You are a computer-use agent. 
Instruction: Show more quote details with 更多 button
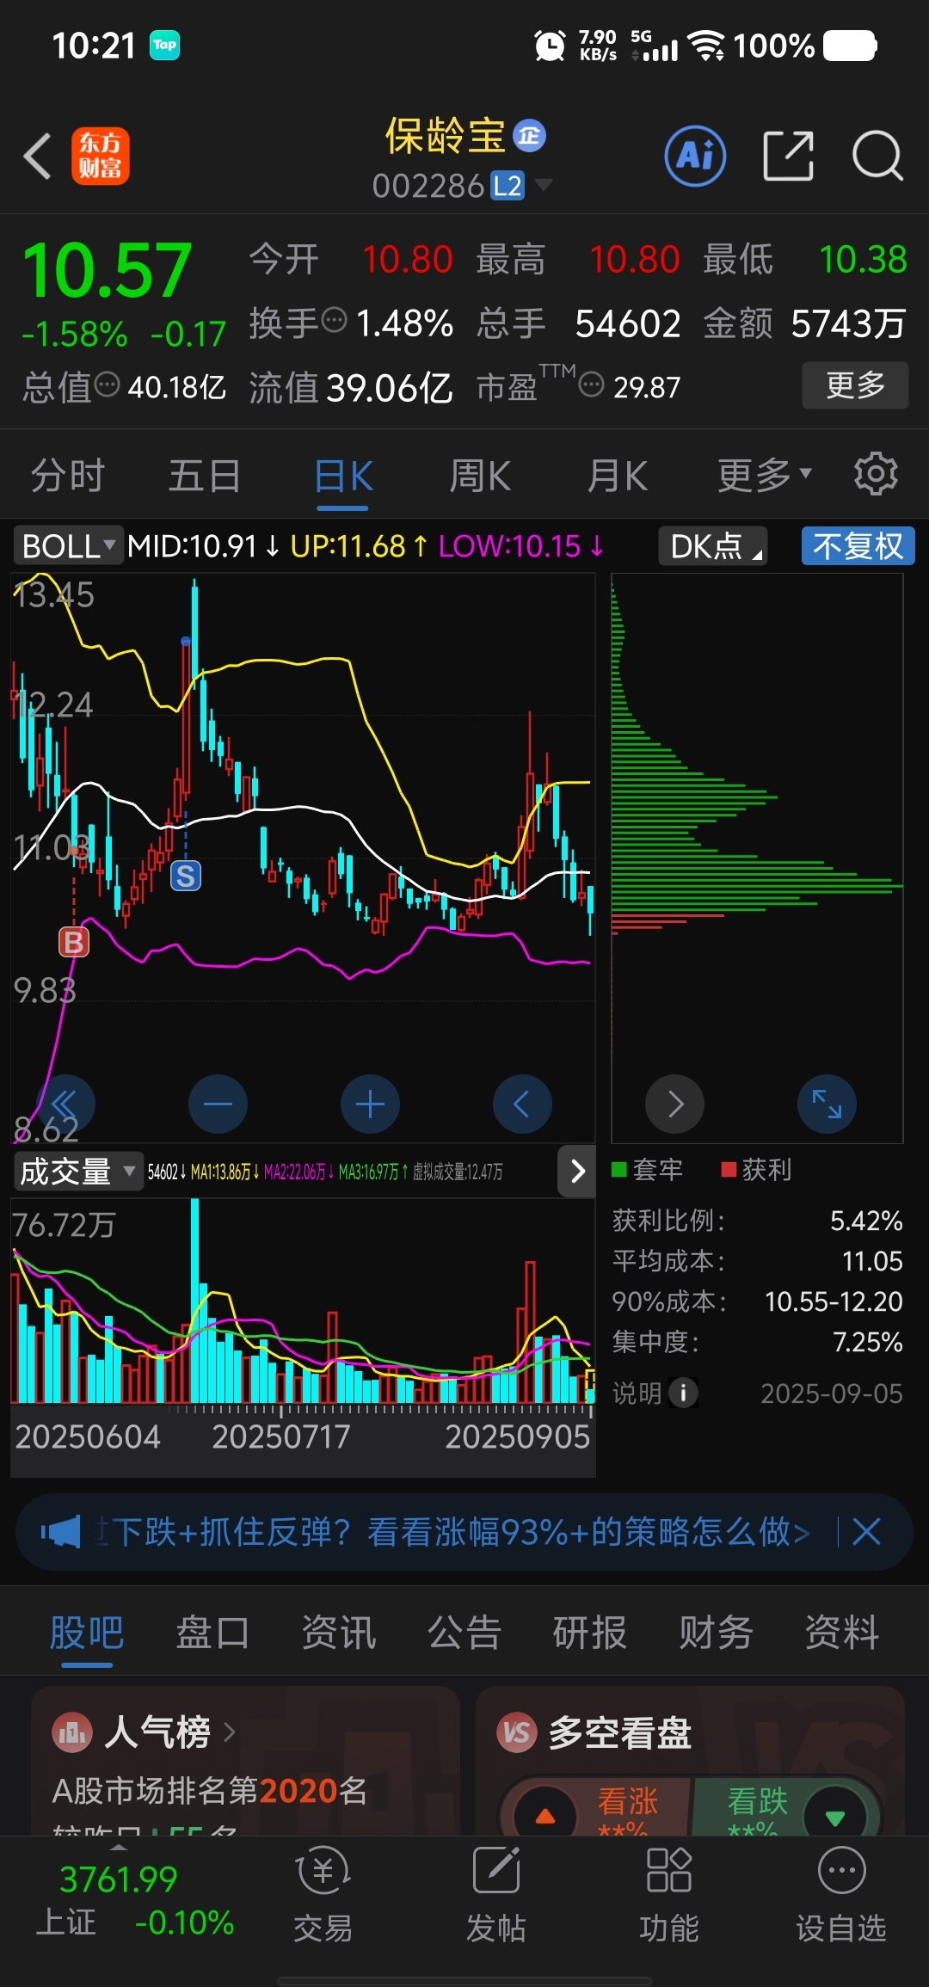(855, 384)
